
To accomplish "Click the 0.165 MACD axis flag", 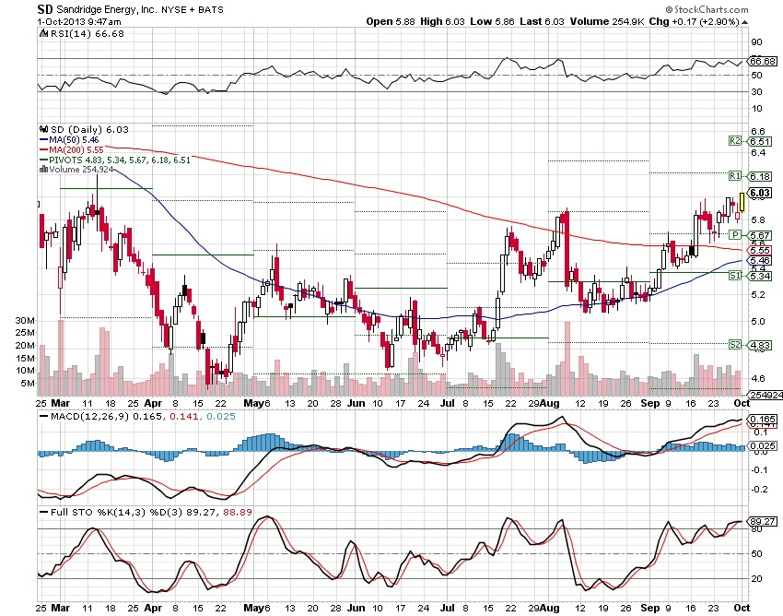I will pos(763,419).
